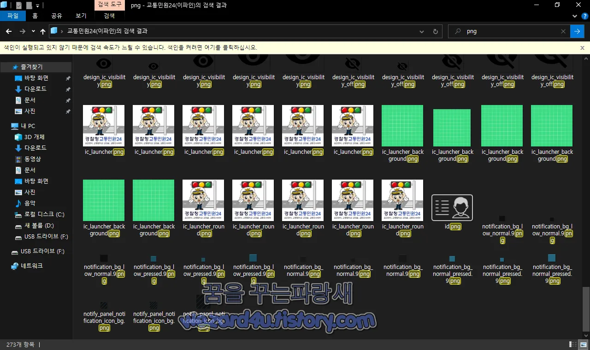Screen dimensions: 590x350
Task: Select the 검색 도구 contextual tab header
Action: [110, 5]
